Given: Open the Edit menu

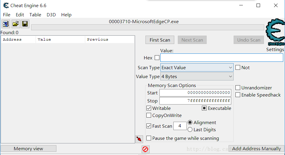Looking at the screenshot, I should tap(20, 15).
